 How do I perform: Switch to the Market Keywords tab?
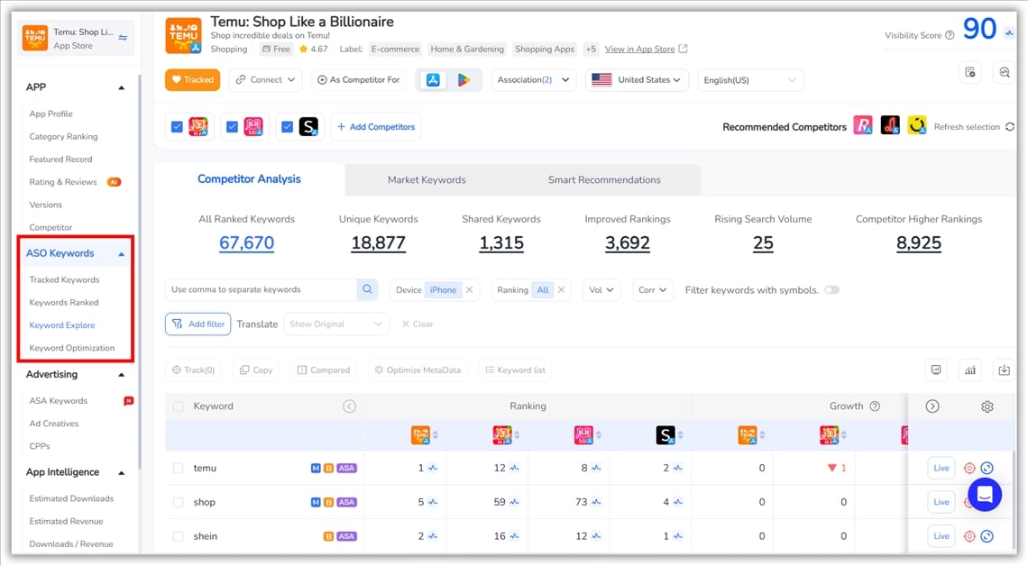pyautogui.click(x=427, y=179)
